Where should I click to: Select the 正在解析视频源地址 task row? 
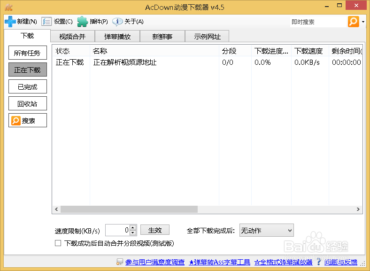point(208,62)
